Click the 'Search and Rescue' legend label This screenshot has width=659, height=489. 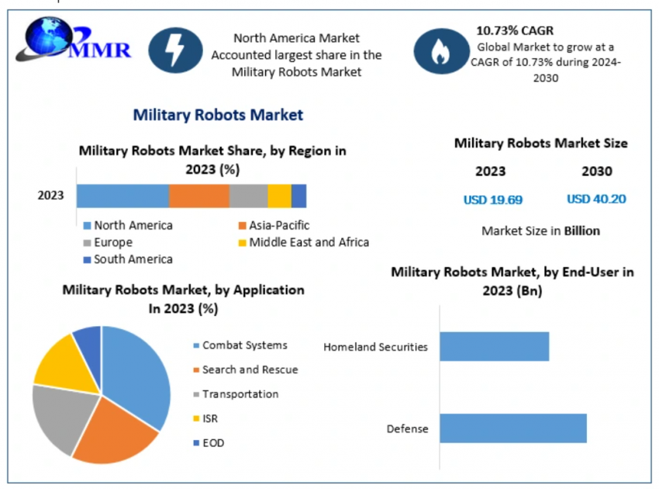click(250, 370)
